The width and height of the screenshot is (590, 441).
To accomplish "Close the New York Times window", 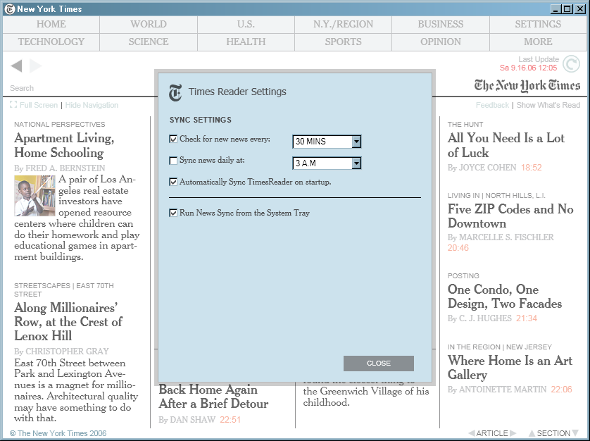I will point(580,9).
